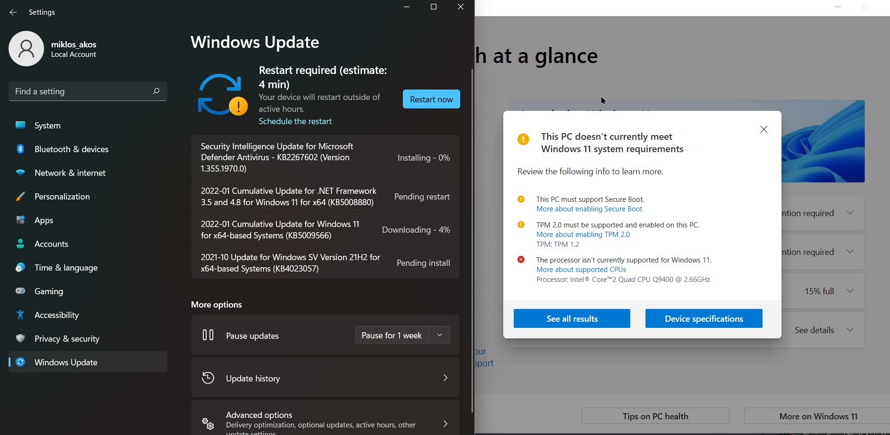Open Device specifications

coord(704,318)
